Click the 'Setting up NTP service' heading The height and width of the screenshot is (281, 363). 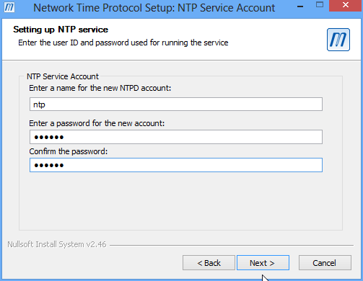(x=61, y=30)
